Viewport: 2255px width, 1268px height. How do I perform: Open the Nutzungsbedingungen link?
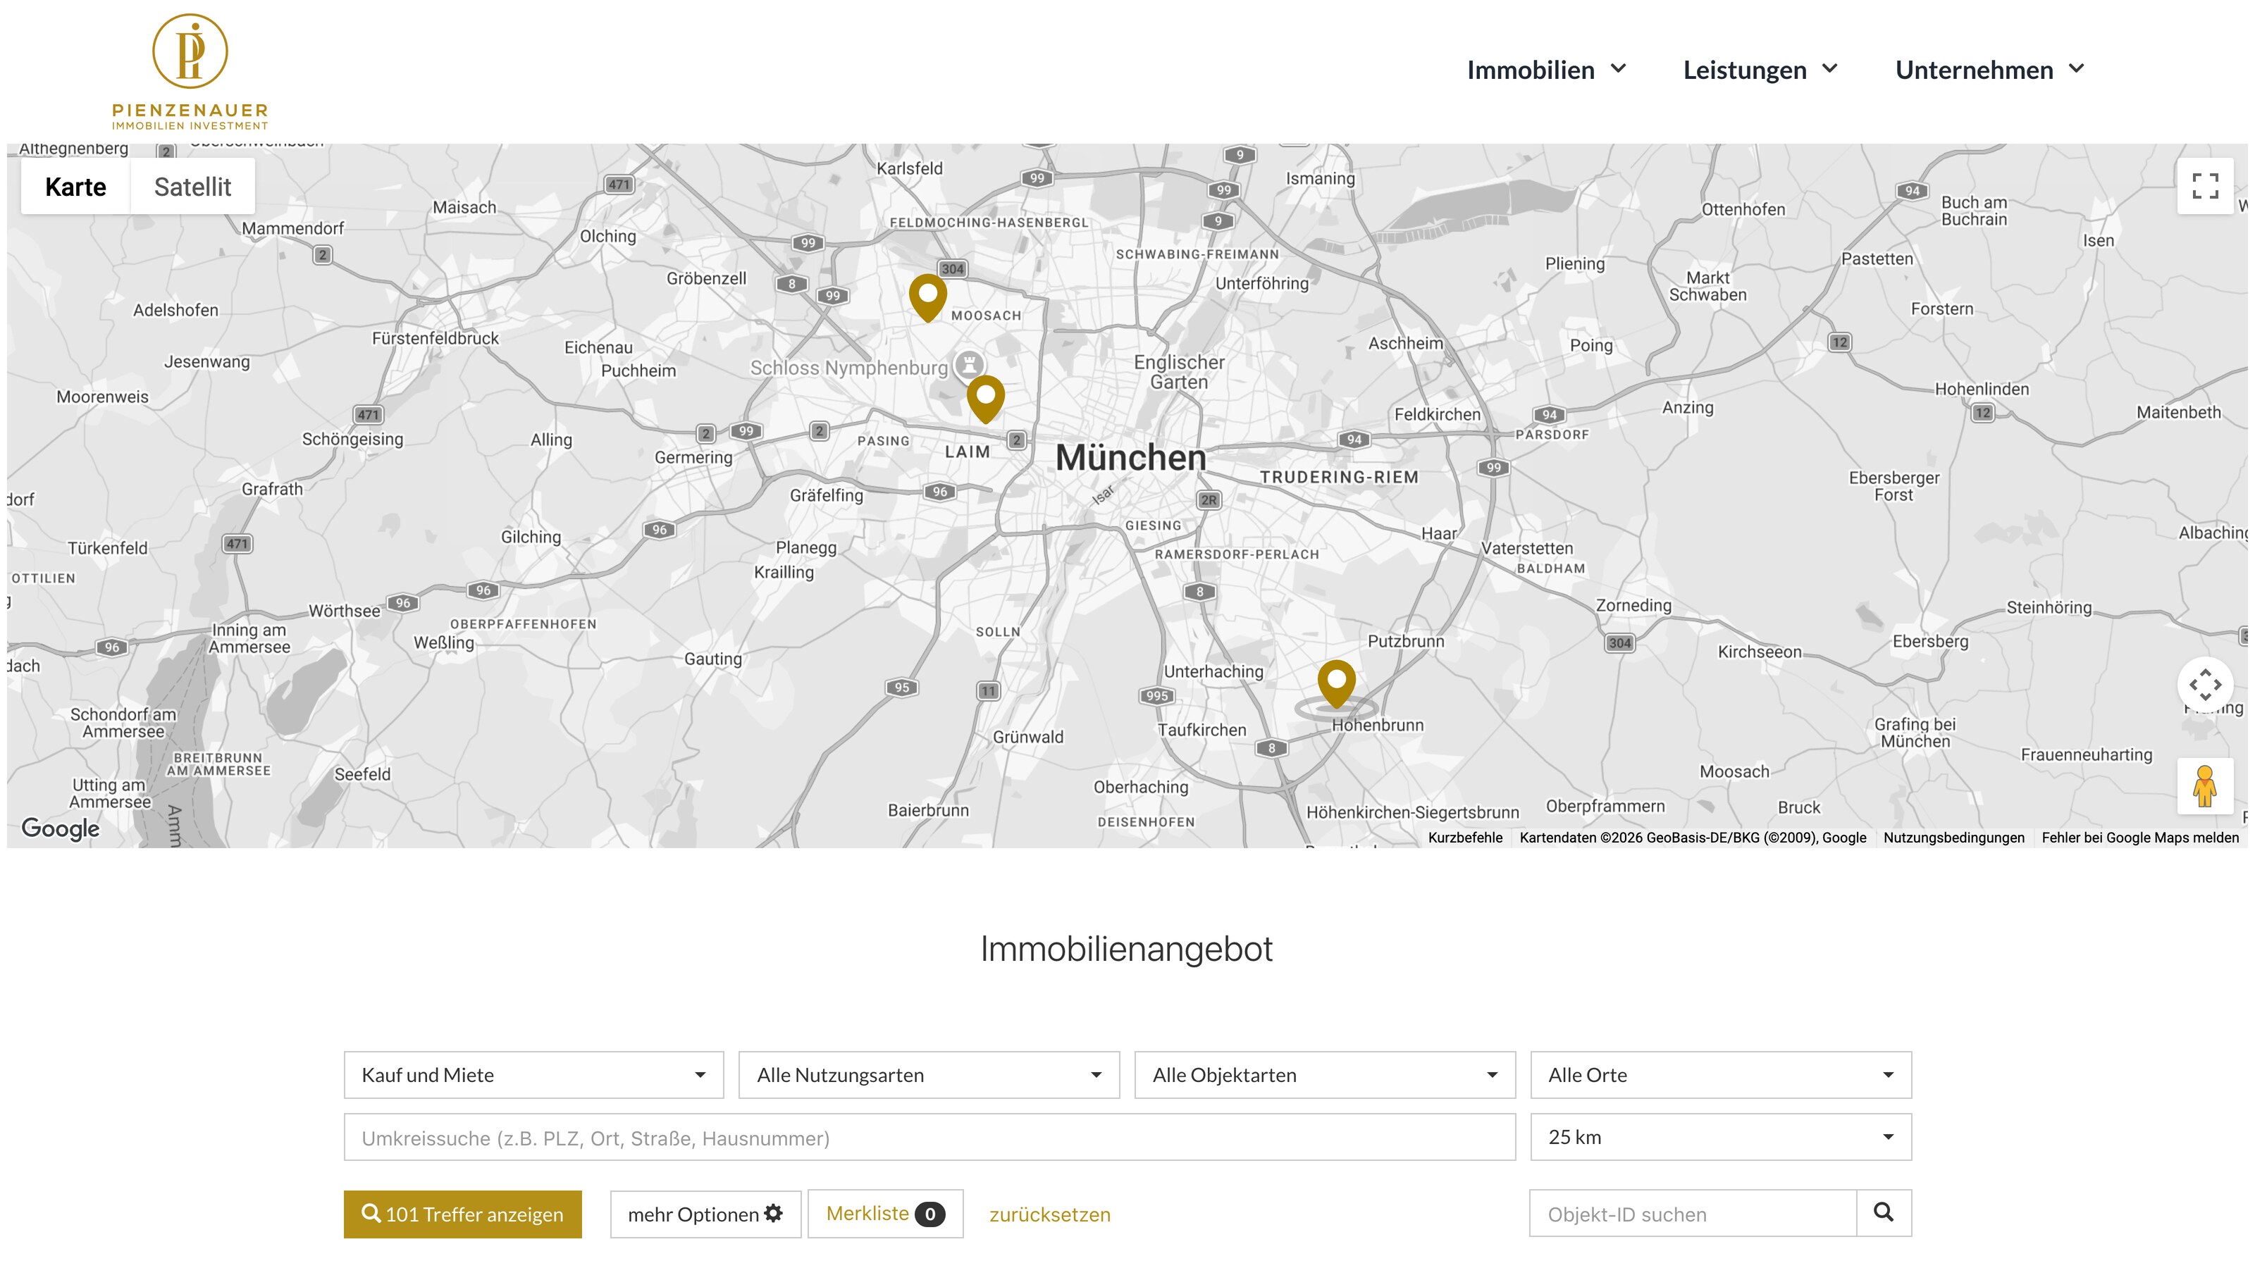pos(1954,838)
